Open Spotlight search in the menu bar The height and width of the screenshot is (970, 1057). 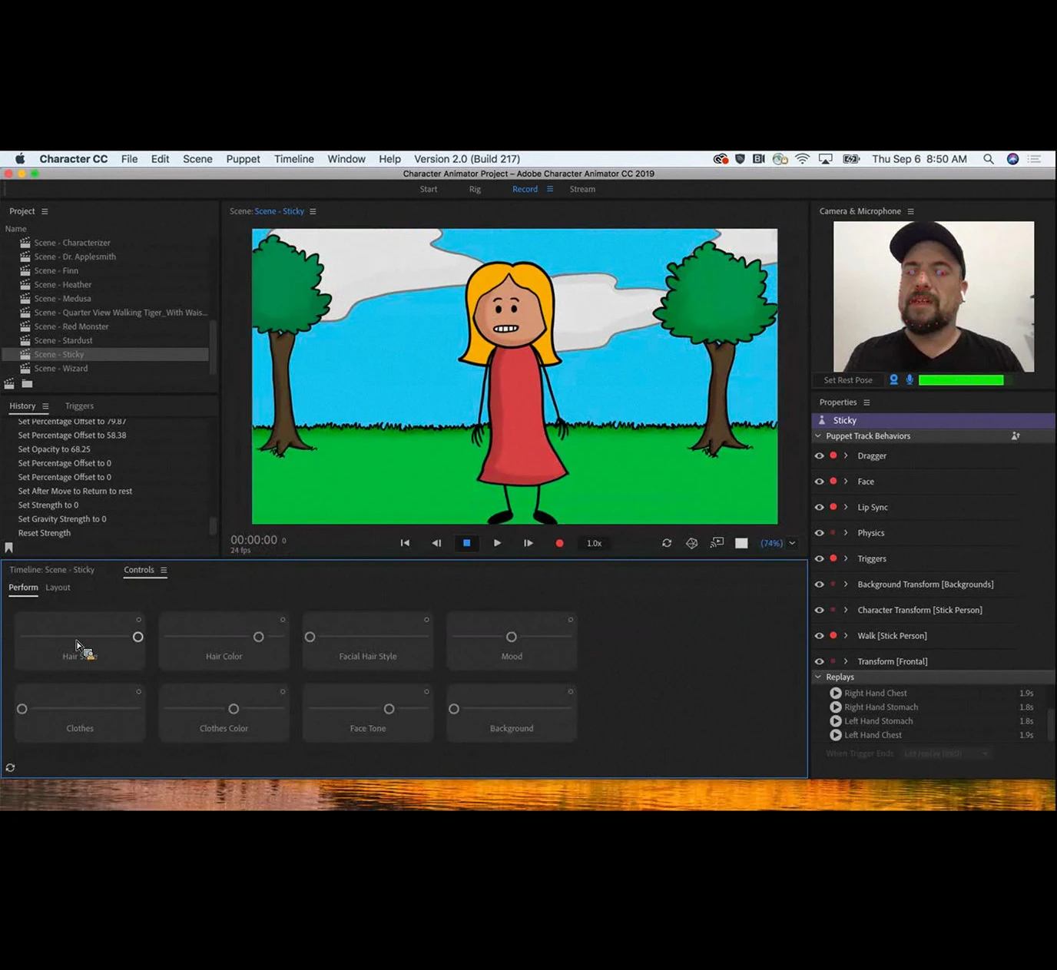click(x=989, y=159)
